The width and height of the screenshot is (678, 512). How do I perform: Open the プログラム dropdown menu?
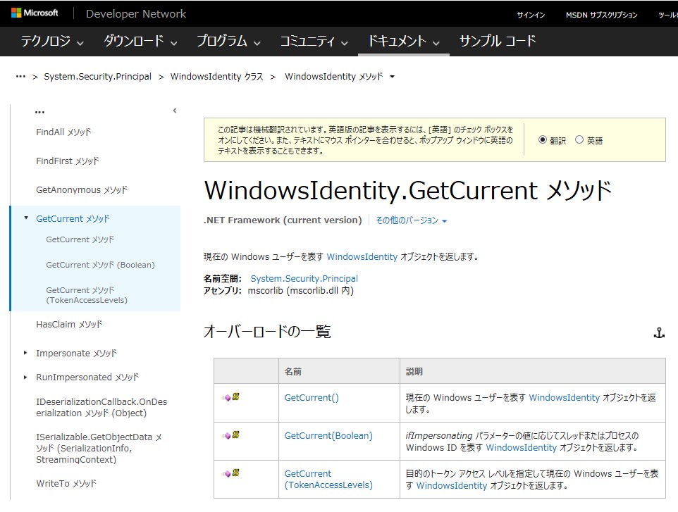point(229,41)
